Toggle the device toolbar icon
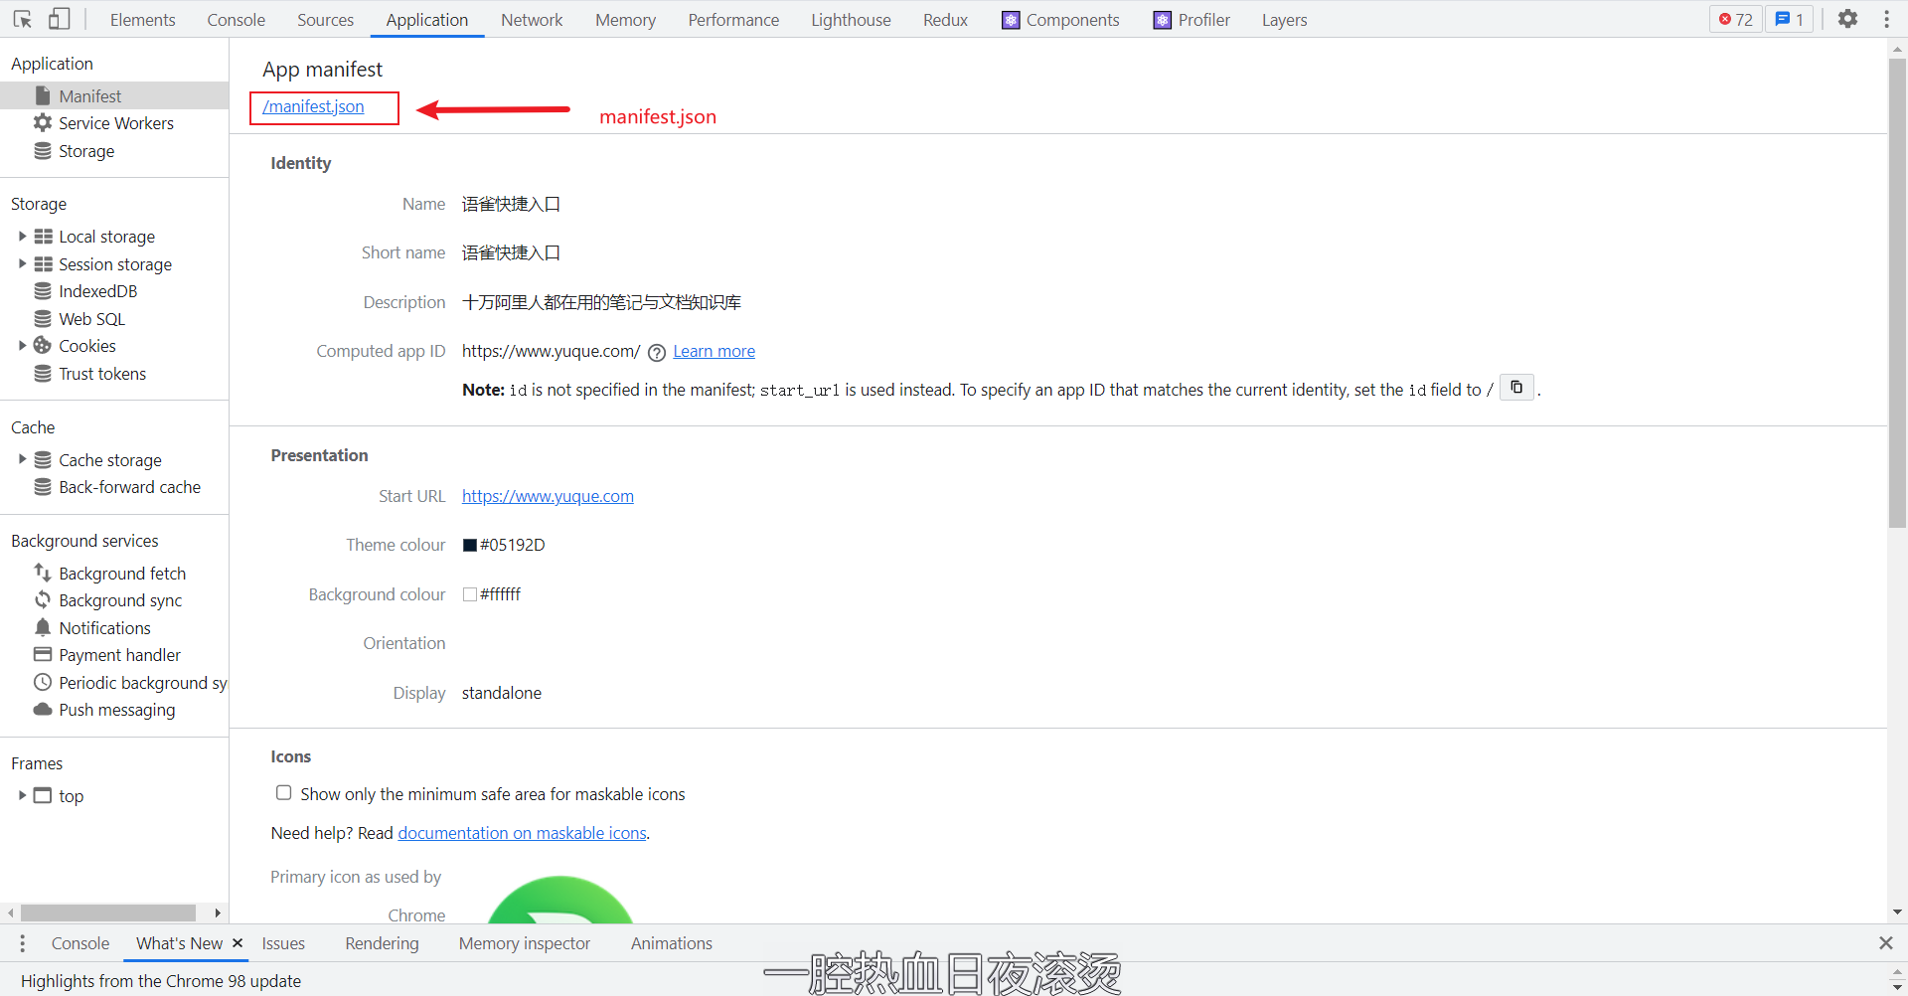The width and height of the screenshot is (1908, 996). click(x=60, y=19)
